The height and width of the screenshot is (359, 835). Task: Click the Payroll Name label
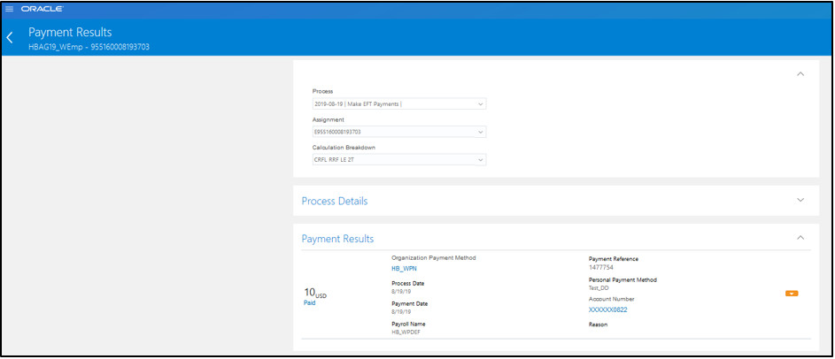[408, 324]
